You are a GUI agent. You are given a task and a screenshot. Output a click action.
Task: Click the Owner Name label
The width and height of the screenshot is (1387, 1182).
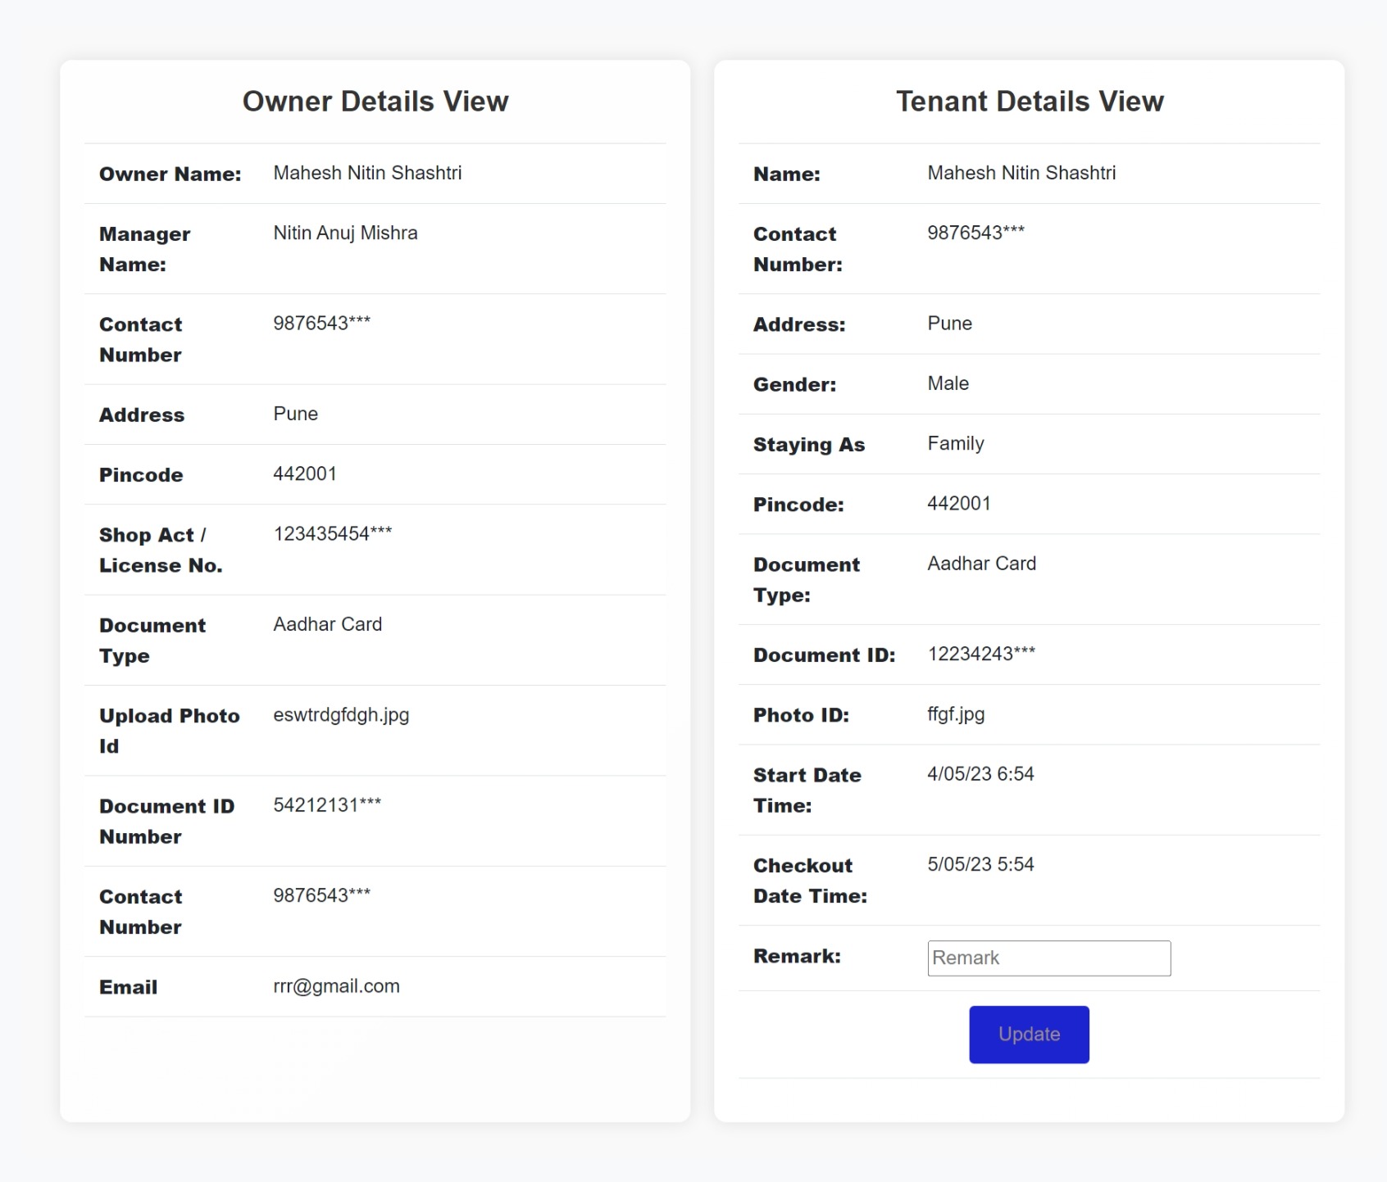(x=170, y=174)
